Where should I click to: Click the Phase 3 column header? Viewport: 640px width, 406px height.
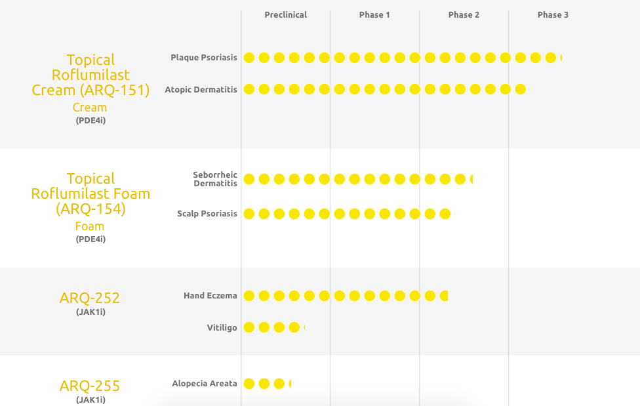[553, 14]
